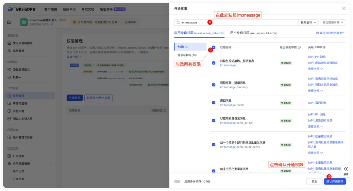Image resolution: width=353 pixels, height=191 pixels.
Task: Open 开发文档 in the top navigation
Action: [88, 9]
